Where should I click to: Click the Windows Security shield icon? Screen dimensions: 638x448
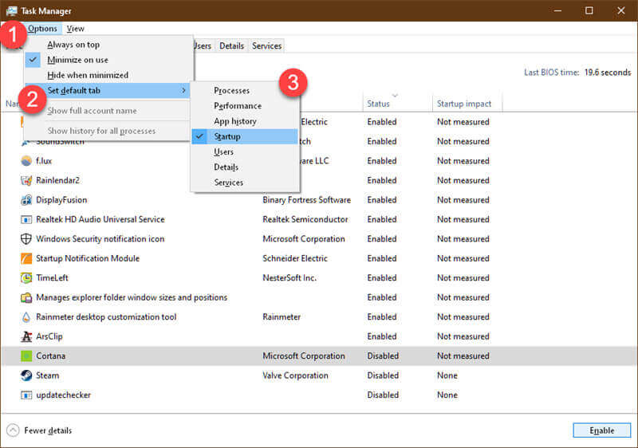pos(26,239)
